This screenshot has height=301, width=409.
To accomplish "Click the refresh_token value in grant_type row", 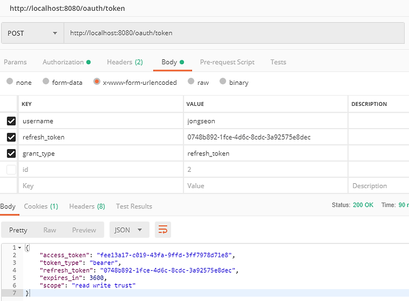I will [265, 154].
